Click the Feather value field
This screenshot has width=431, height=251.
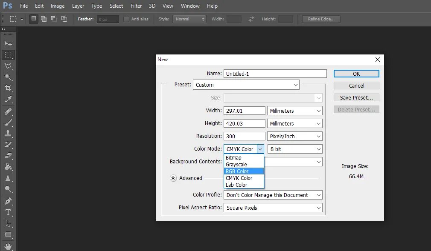pos(108,19)
